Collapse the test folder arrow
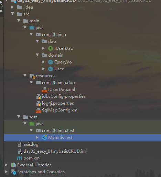The width and height of the screenshot is (161, 177). coord(19,117)
